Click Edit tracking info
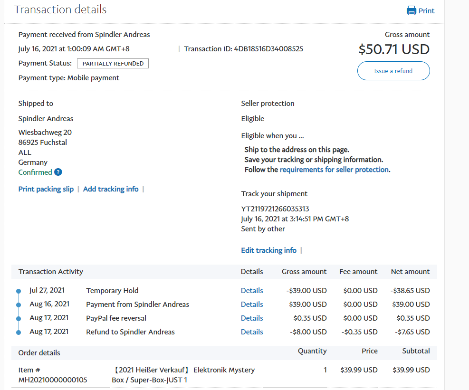The image size is (469, 390). 268,250
